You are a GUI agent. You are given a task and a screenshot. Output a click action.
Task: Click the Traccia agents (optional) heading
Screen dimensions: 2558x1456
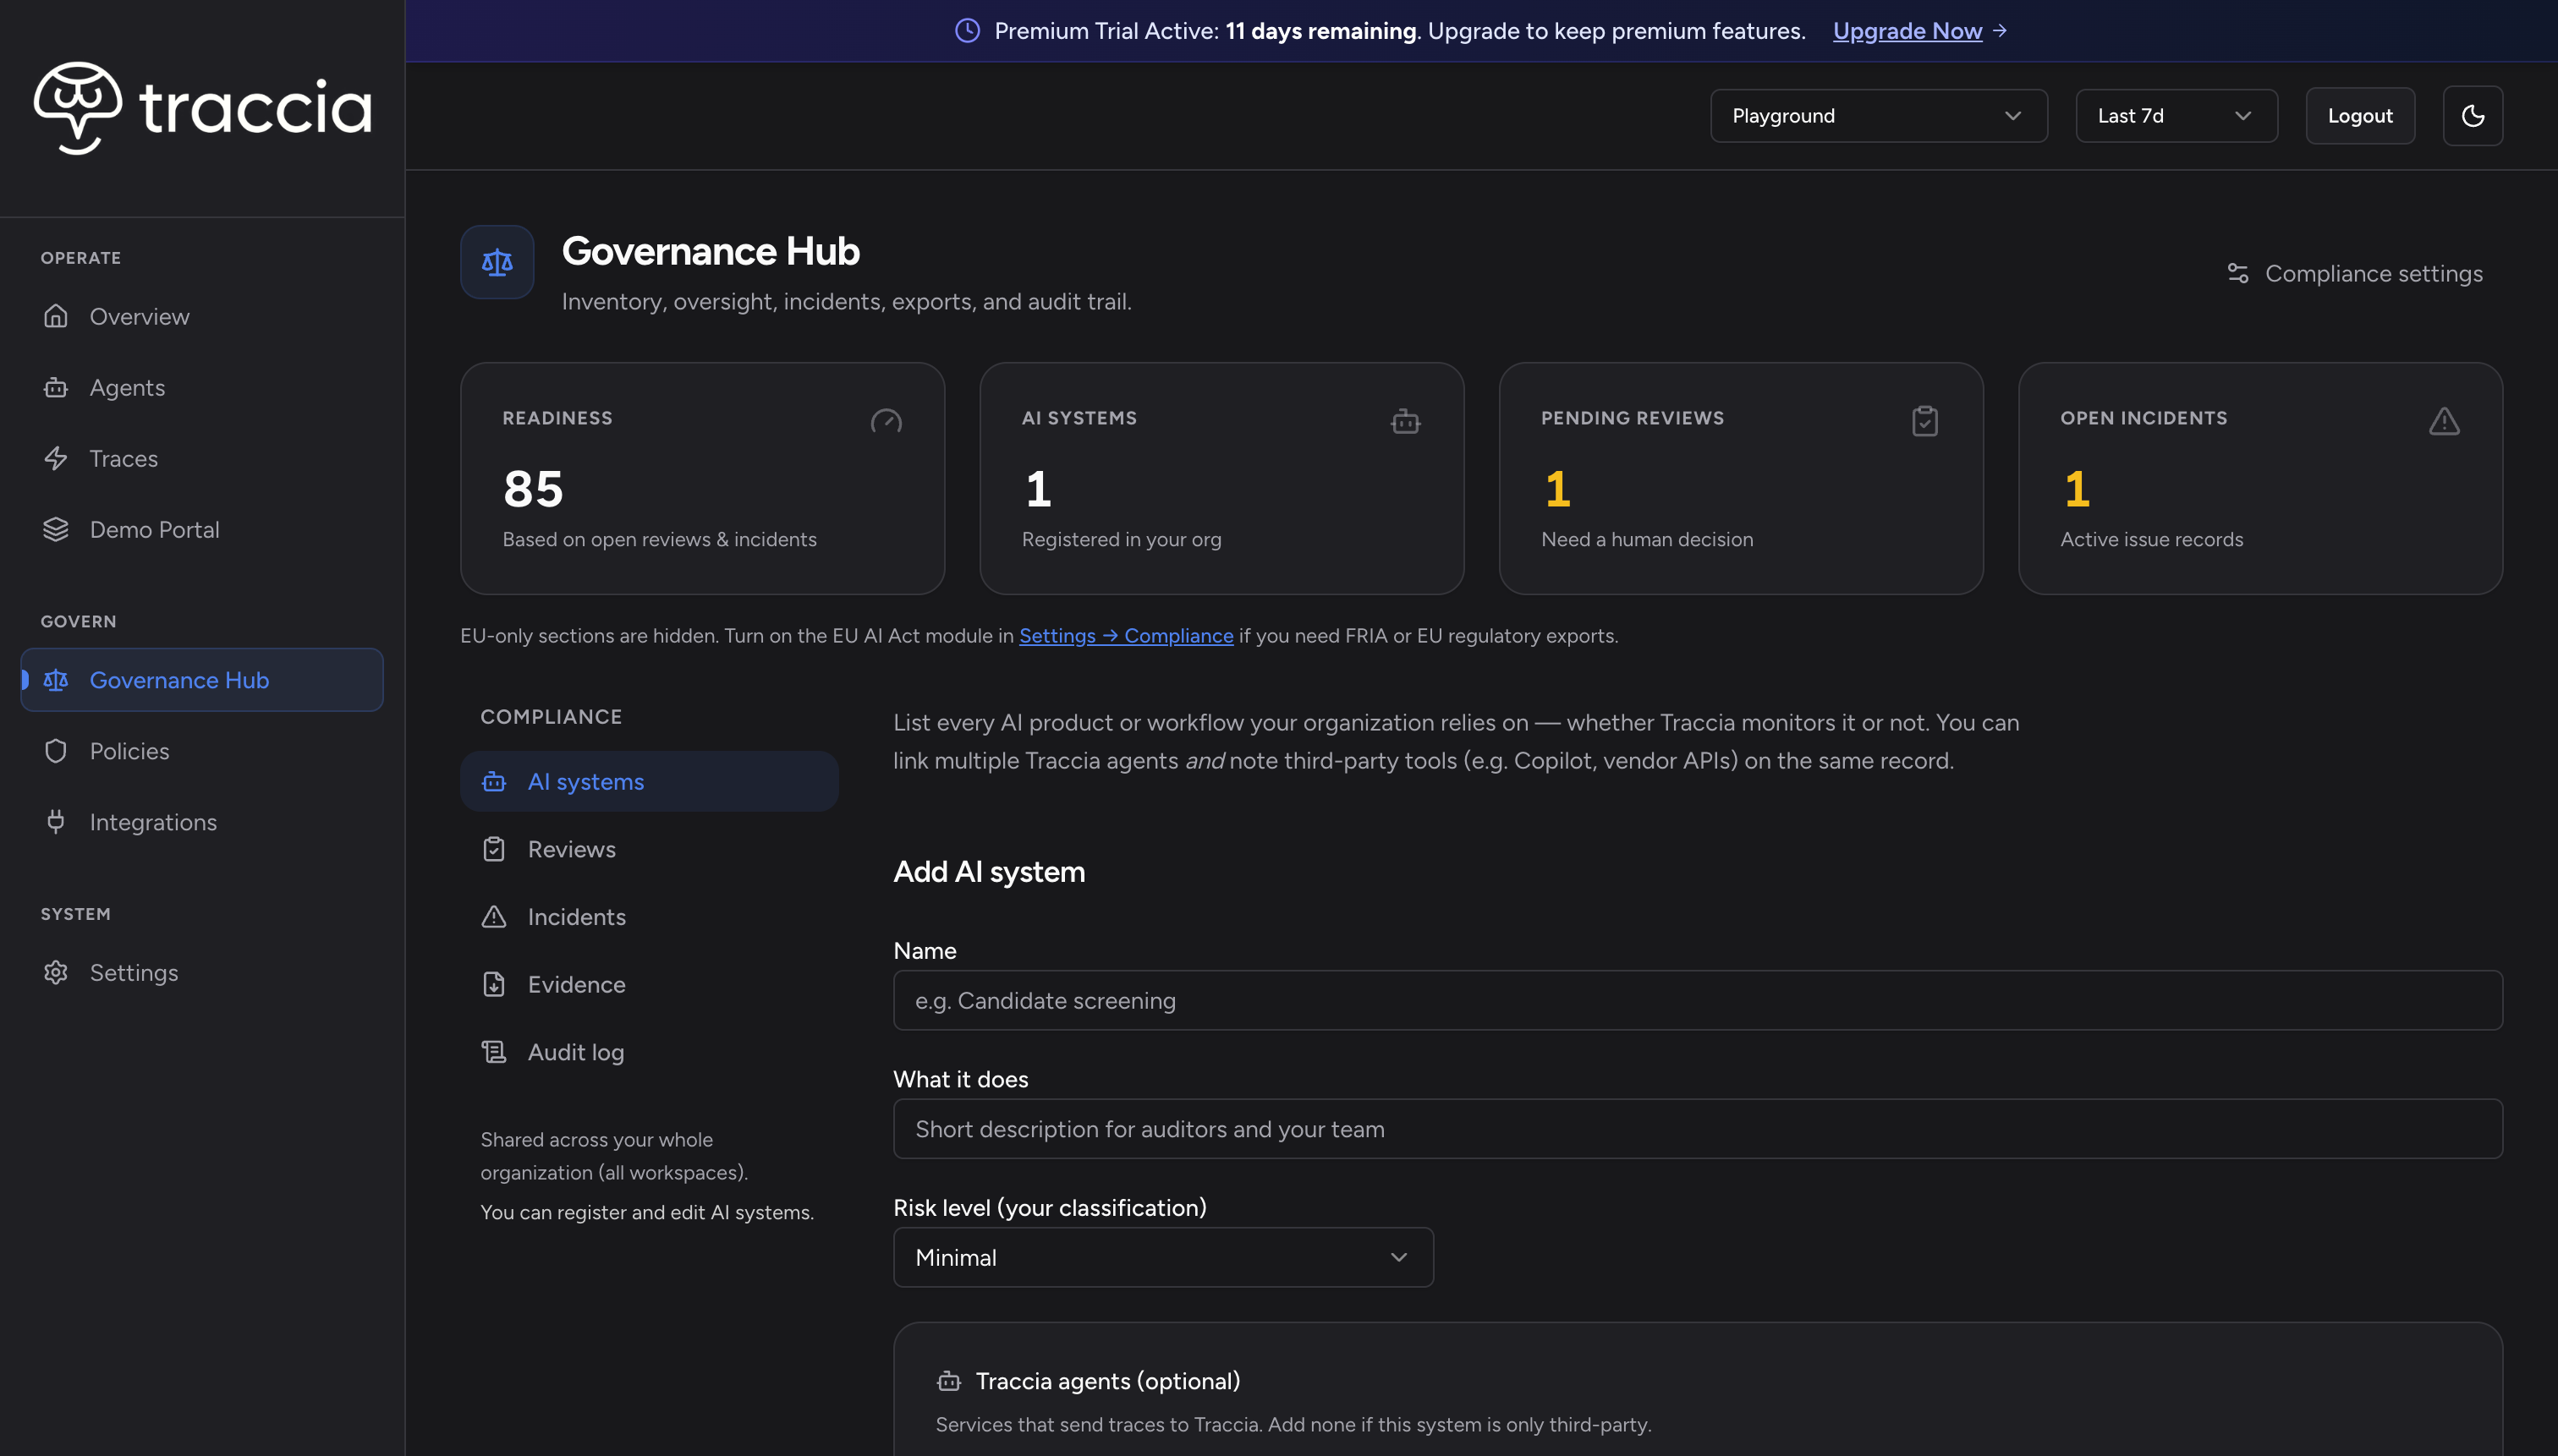point(1107,1381)
